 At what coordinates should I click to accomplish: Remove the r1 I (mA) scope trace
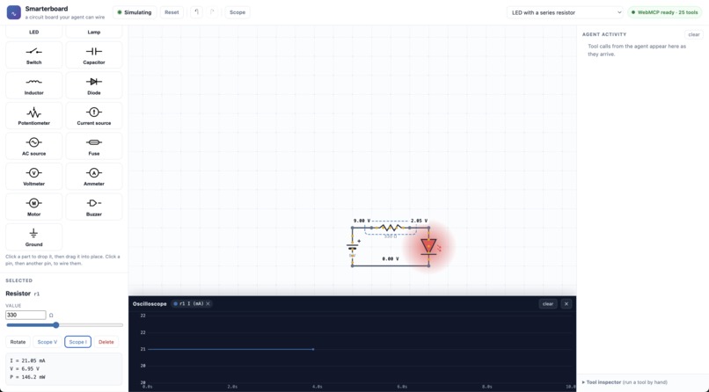click(208, 304)
